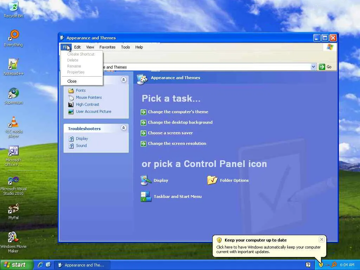
Task: Click the 6:04 AM system clock
Action: 347,265
